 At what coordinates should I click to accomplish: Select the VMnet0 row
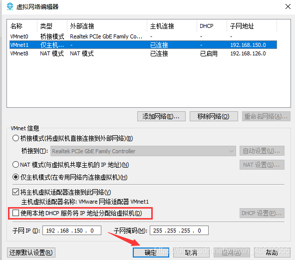[x=143, y=36]
